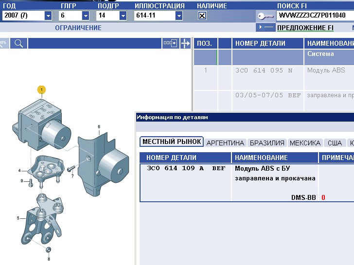Open the ПОДГР subgroup dropdown
Screen dimensions: 354x265
coord(123,16)
